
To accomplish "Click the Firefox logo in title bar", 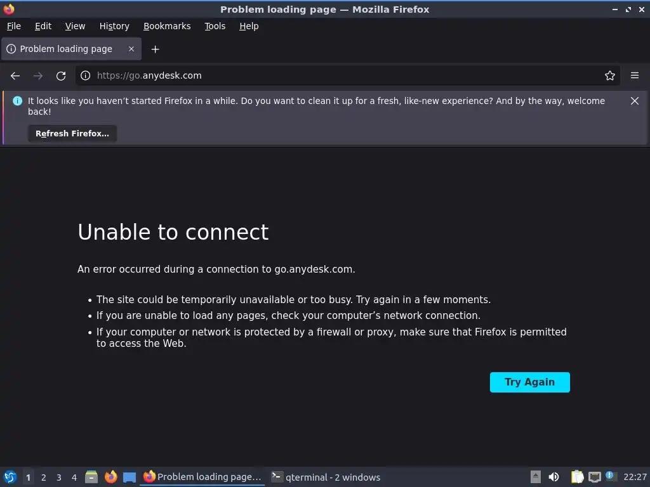I will point(9,9).
